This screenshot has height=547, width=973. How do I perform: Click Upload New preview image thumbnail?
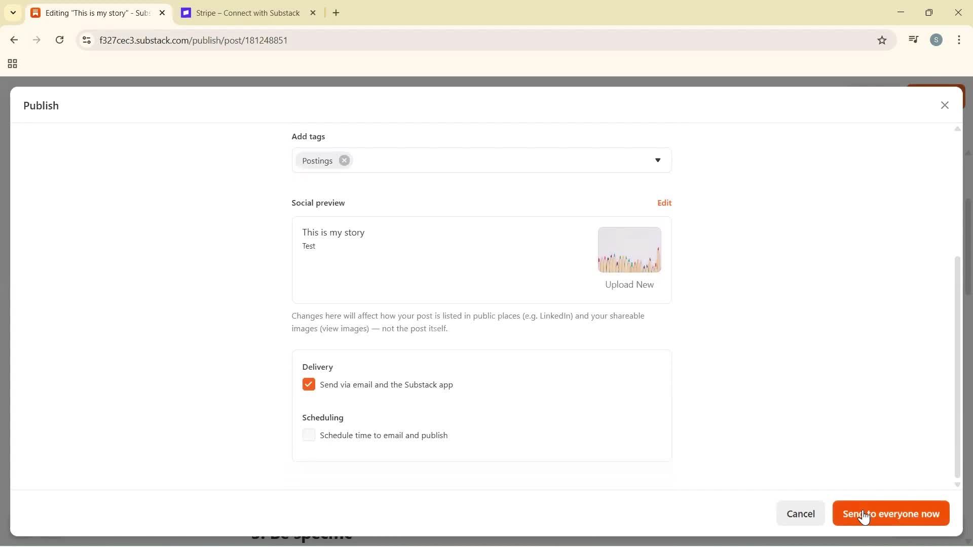pos(629,250)
